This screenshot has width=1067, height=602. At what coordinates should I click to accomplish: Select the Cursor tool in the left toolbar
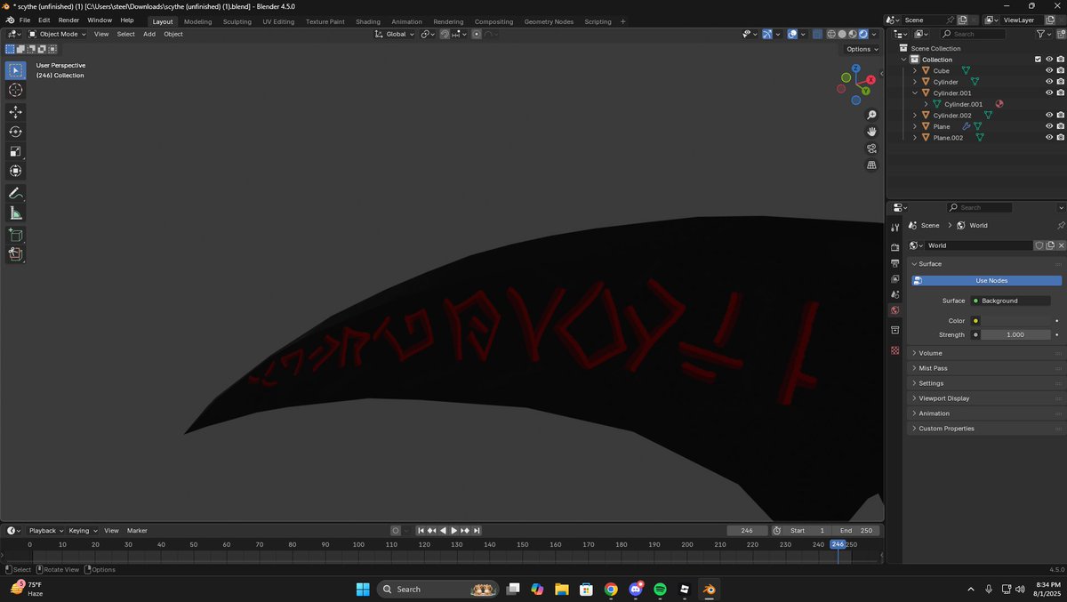tap(15, 90)
